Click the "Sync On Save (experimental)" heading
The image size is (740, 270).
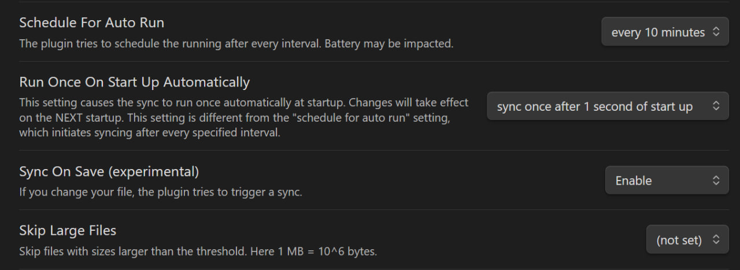(109, 171)
